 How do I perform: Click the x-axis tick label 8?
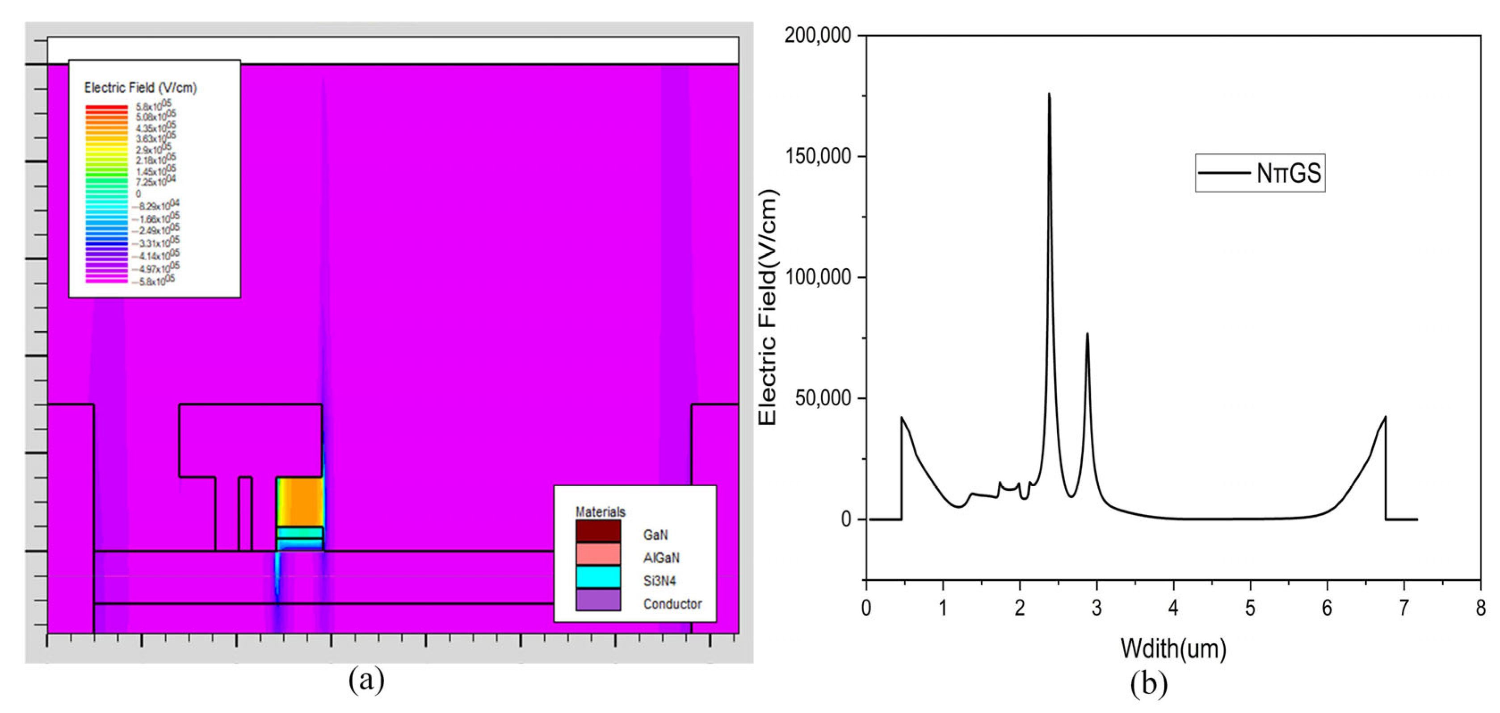[1480, 608]
